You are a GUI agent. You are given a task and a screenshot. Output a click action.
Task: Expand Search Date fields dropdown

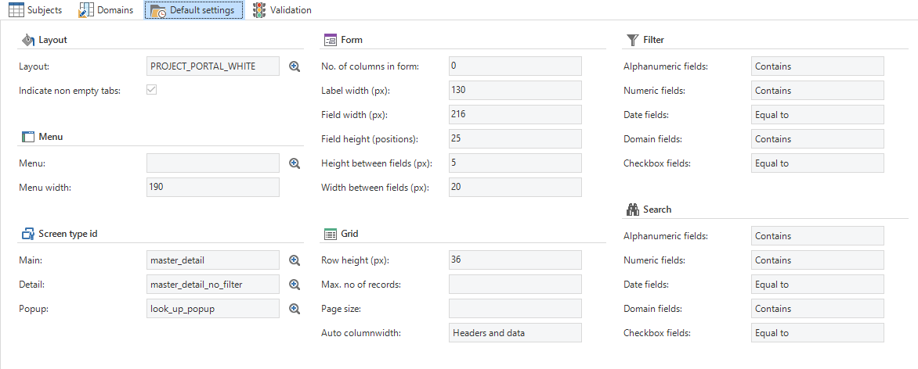pos(817,285)
